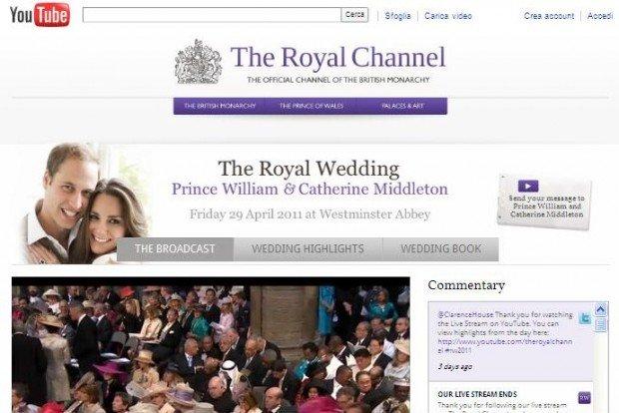The width and height of the screenshot is (619, 413).
Task: Open the Carica video link
Action: point(448,16)
